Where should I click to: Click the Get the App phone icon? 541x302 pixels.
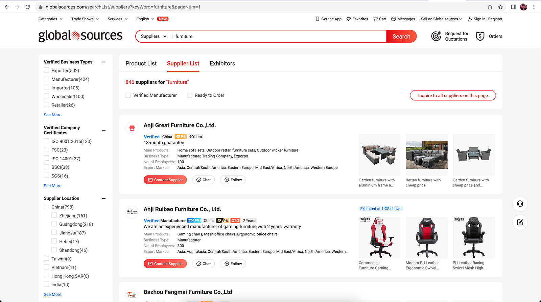tap(317, 19)
